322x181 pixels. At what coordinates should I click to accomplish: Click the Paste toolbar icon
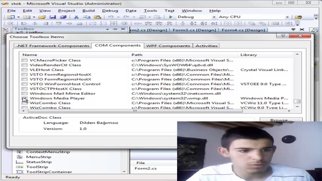[x=97, y=17]
